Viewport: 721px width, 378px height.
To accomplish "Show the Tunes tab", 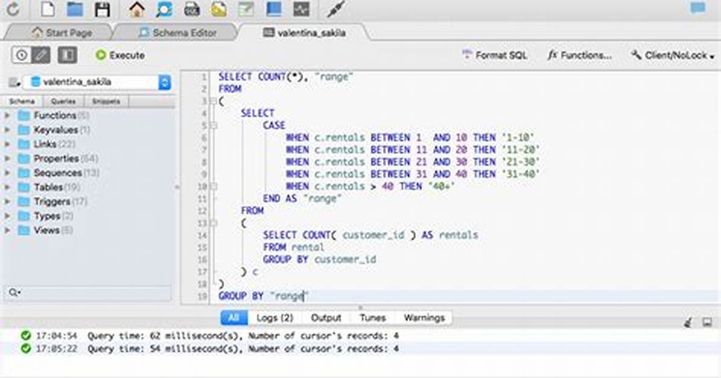I will point(373,318).
